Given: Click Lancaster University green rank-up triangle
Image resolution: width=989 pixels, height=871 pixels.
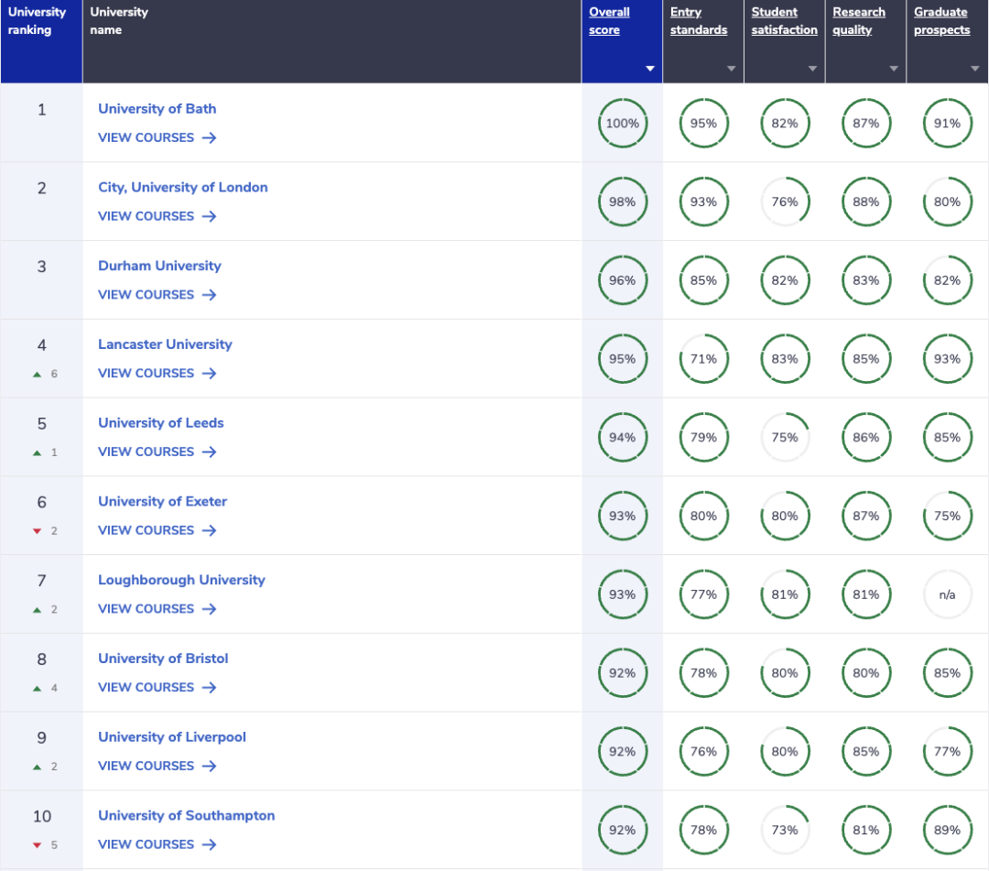Looking at the screenshot, I should click(x=38, y=375).
